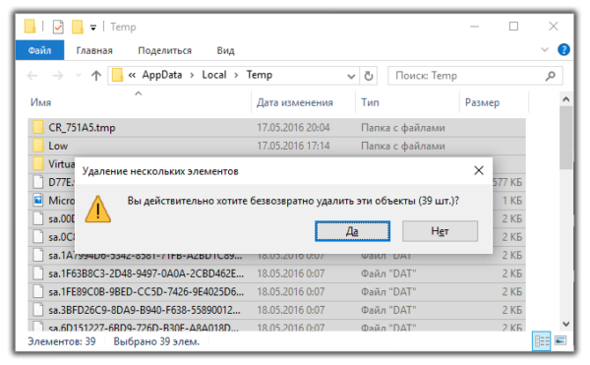Click date 17.05.2016 17:14

pos(293,146)
